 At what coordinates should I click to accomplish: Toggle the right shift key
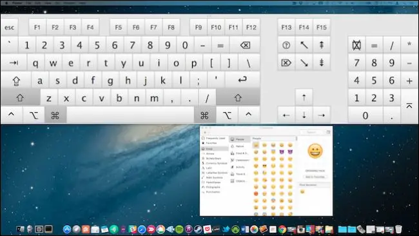coord(238,97)
